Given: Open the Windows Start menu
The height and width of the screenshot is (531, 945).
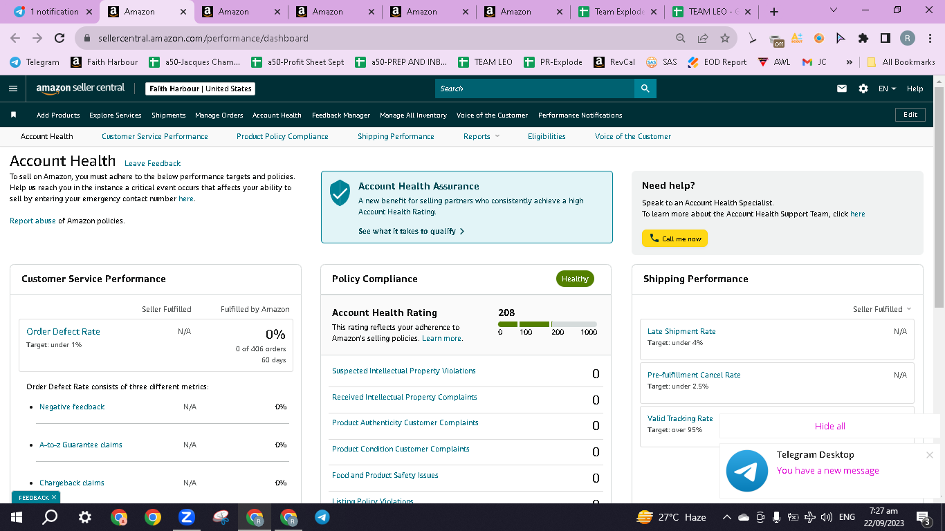Looking at the screenshot, I should pos(17,516).
